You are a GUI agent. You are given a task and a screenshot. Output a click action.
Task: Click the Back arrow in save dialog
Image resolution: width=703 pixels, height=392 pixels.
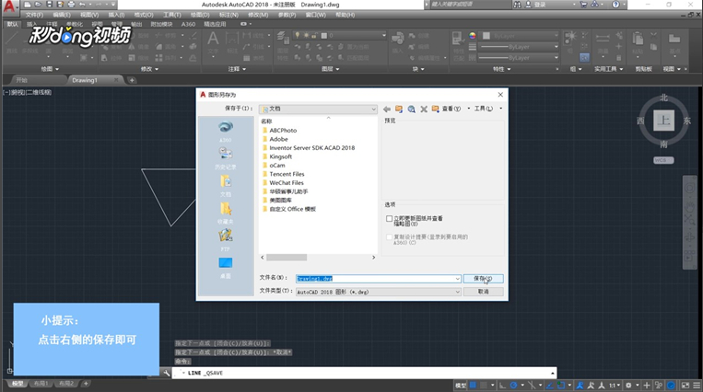click(x=388, y=109)
